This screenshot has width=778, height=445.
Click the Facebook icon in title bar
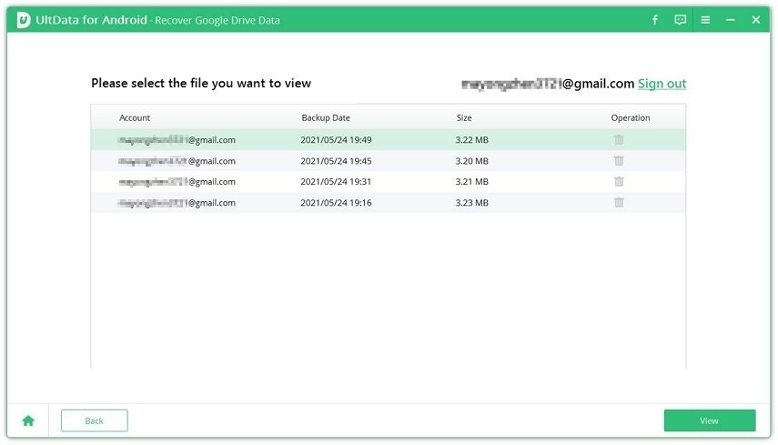pos(654,20)
